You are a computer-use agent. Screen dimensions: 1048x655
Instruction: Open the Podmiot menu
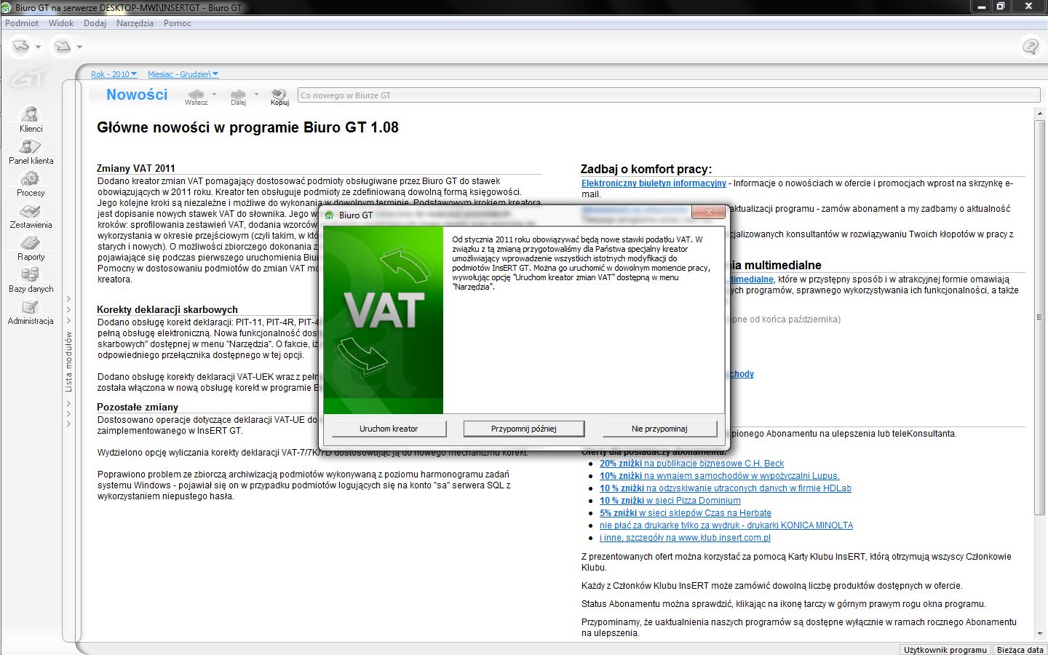point(22,23)
